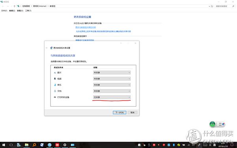Click the 权限 column header
Image resolution: width=237 pixels, height=148 pixels.
coord(95,67)
